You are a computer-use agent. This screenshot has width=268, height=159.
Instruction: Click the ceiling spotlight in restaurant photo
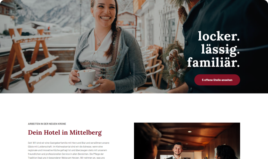pyautogui.click(x=190, y=132)
